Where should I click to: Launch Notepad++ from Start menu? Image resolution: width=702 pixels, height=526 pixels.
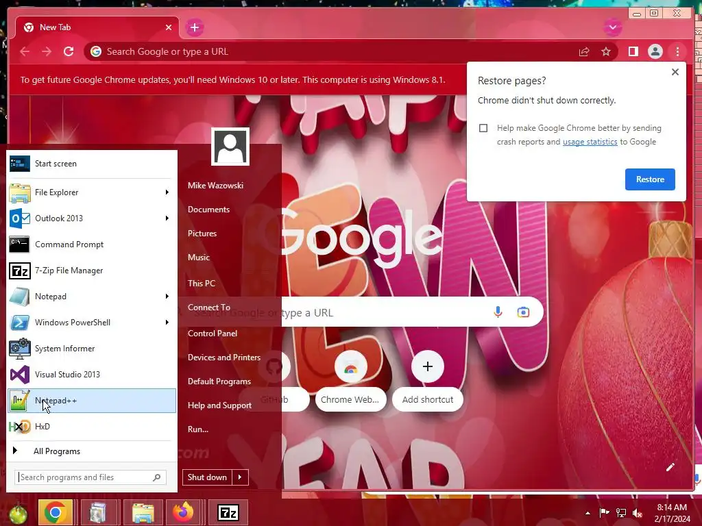91,401
